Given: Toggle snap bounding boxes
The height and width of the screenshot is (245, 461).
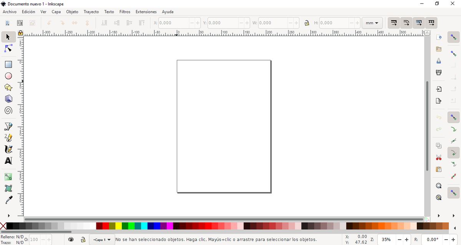Looking at the screenshot, I should tap(454, 54).
